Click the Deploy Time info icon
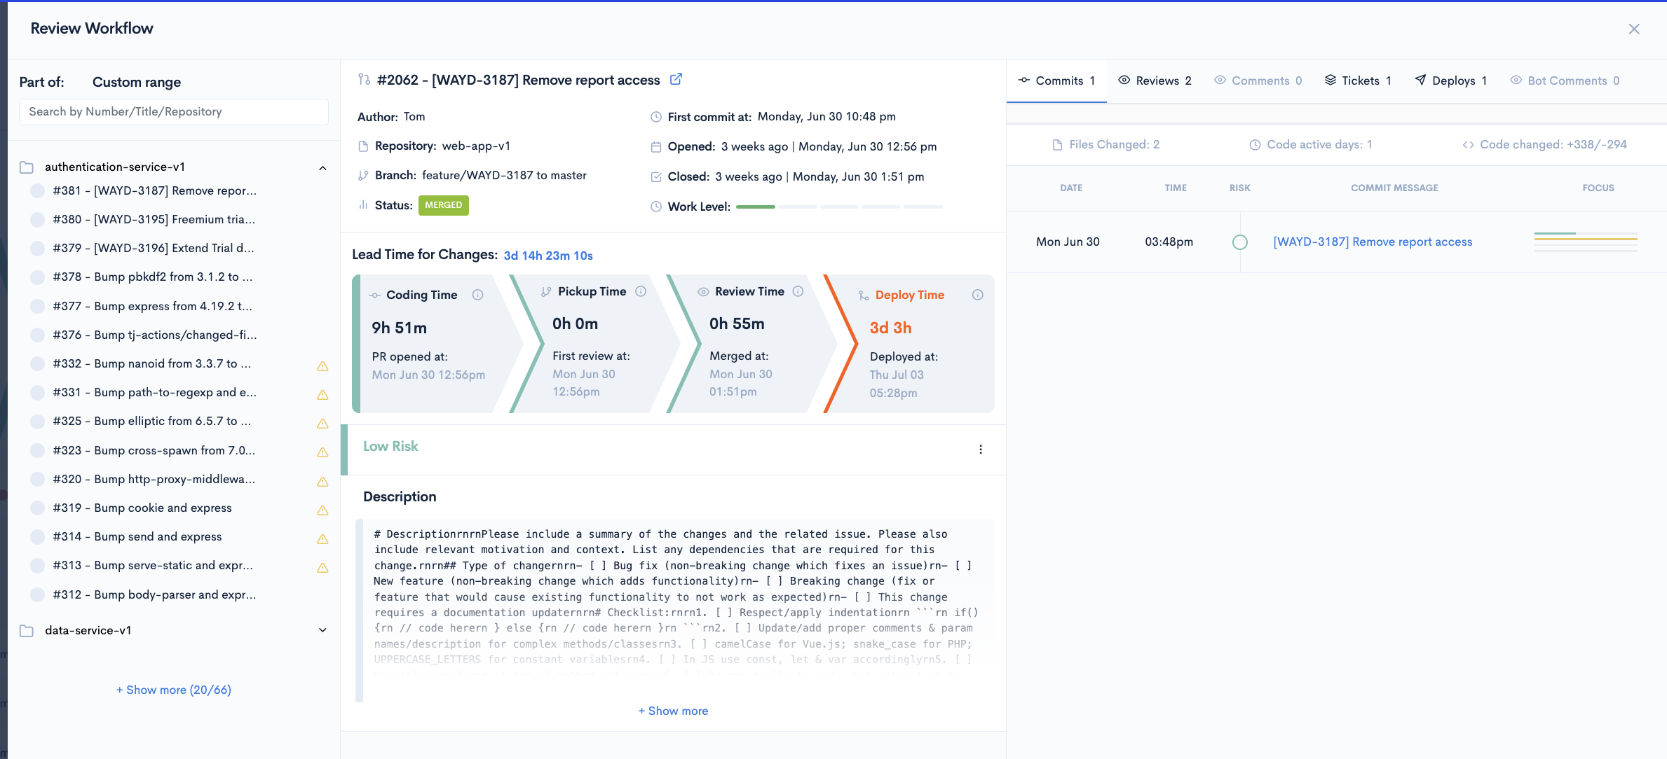The width and height of the screenshot is (1667, 759). (x=978, y=295)
